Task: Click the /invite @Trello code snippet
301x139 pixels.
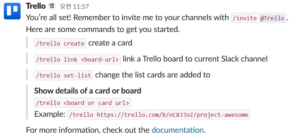Action: click(258, 18)
